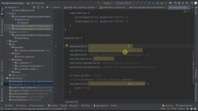Image resolution: width=198 pixels, height=111 pixels.
Task: Select build.gradle (Project) in Gradle Scripts
Action: [31, 81]
